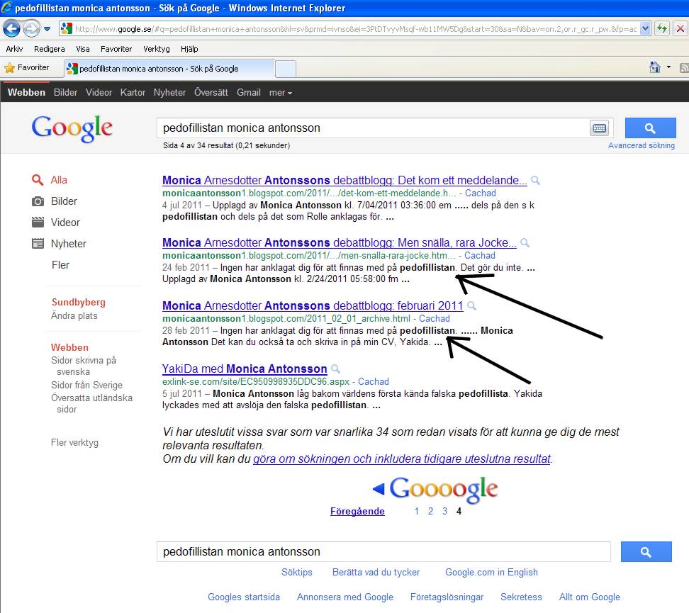
Task: Click the top blue search button
Action: pos(650,128)
